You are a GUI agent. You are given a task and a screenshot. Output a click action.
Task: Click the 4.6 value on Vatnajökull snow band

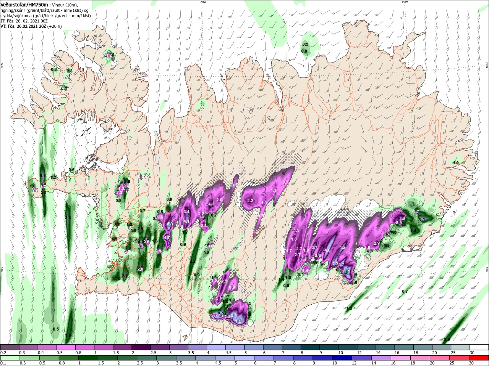click(x=327, y=250)
